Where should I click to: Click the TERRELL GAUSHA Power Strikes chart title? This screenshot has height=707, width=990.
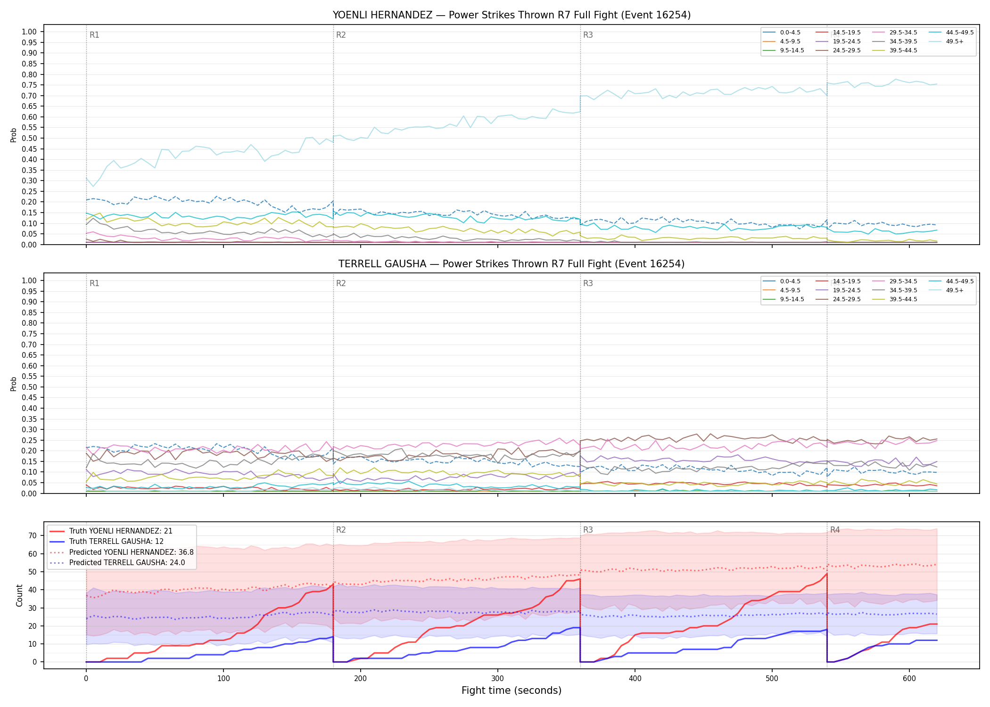[x=511, y=264]
